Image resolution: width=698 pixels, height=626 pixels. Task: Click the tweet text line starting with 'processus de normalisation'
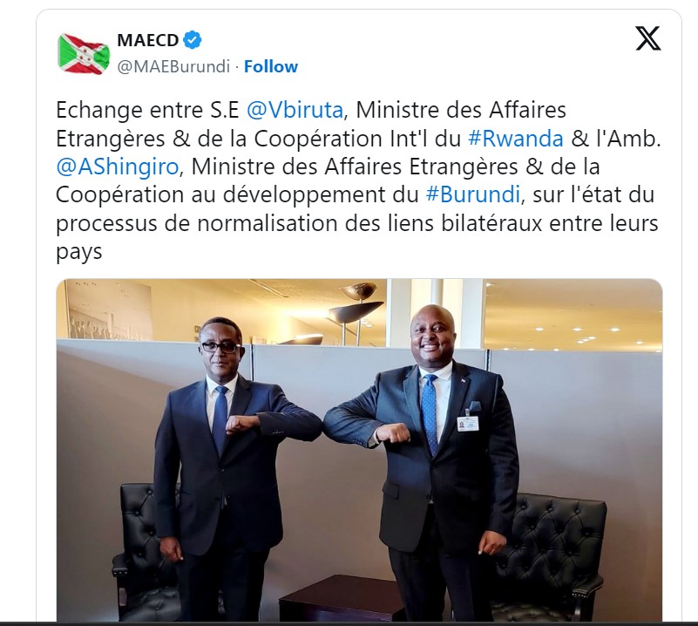tap(357, 223)
